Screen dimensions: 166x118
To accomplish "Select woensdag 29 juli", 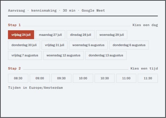I will click(112, 35).
